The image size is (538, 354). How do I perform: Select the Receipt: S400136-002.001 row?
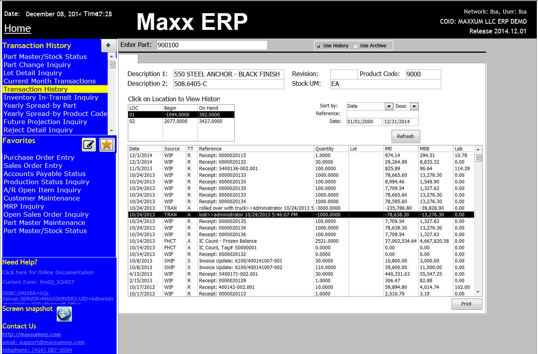301,169
